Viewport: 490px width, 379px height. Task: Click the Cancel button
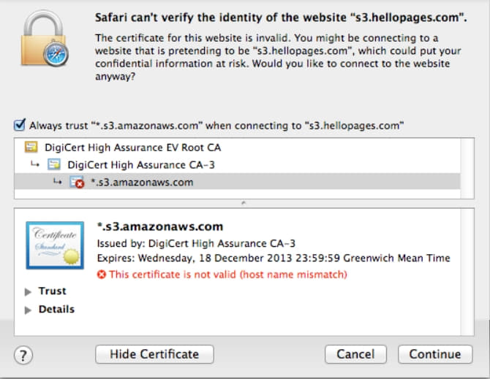click(355, 354)
